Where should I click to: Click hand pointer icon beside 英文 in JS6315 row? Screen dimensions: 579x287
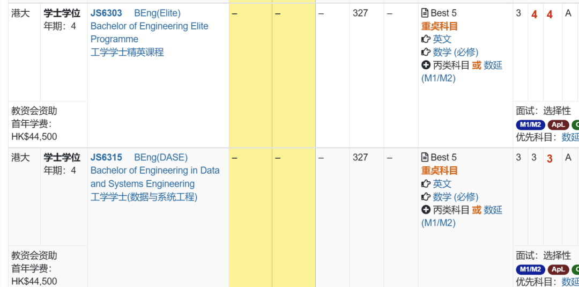426,183
